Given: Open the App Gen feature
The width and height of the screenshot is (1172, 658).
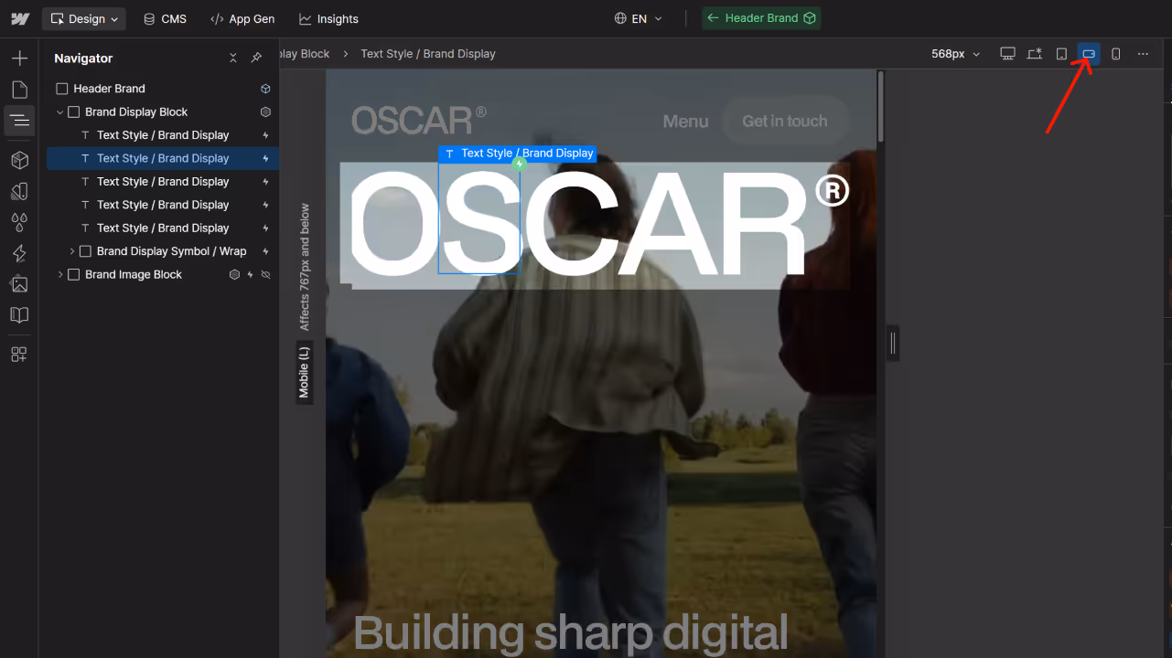Looking at the screenshot, I should point(242,17).
